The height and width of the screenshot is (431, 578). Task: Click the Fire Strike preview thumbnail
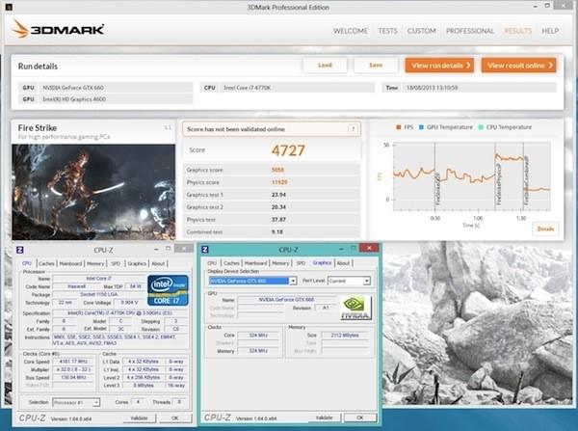(x=93, y=192)
